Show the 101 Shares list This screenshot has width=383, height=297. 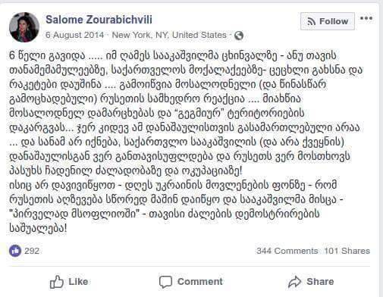click(347, 251)
